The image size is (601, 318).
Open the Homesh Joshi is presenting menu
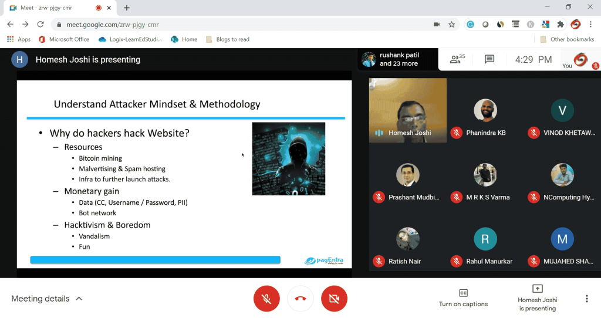pos(537,297)
